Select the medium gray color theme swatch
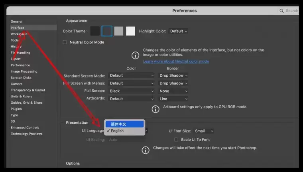 [119, 31]
